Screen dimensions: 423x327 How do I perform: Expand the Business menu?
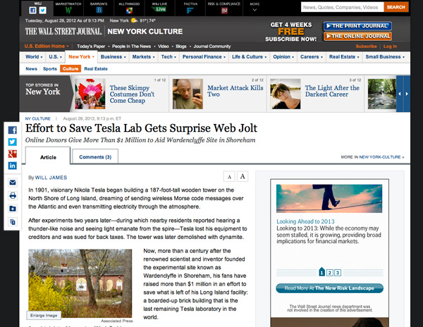click(113, 57)
